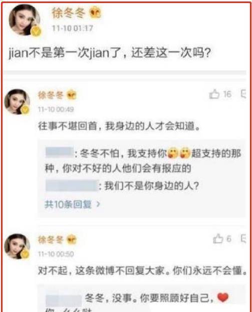The image size is (252, 312).
Task: Click the verified badge on the main post's avatar
Action: coord(36,32)
